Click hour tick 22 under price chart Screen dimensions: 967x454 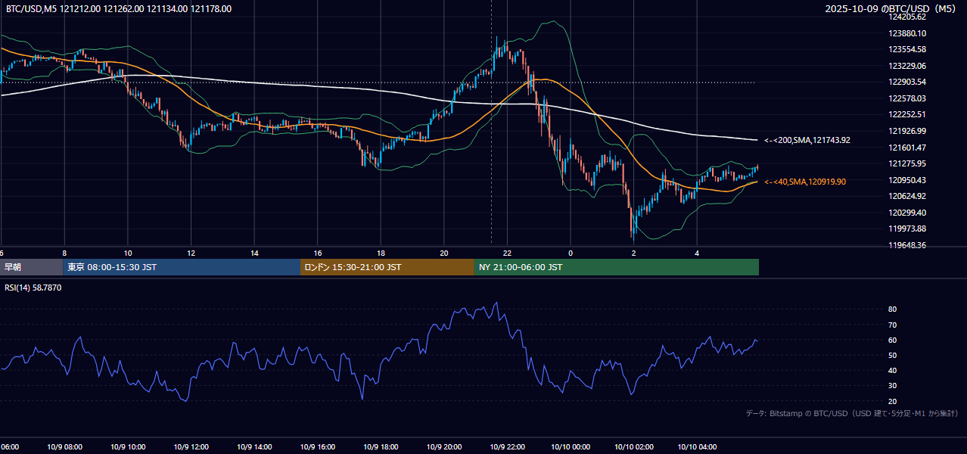tap(508, 253)
